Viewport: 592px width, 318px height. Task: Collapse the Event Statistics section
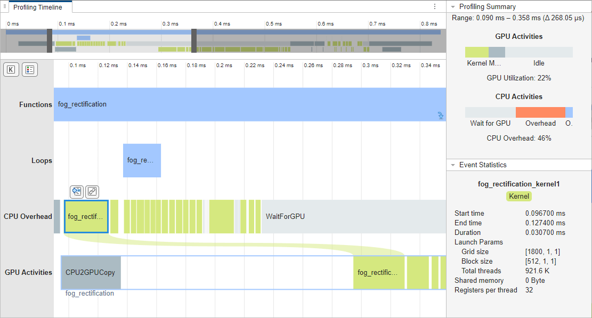pos(453,165)
